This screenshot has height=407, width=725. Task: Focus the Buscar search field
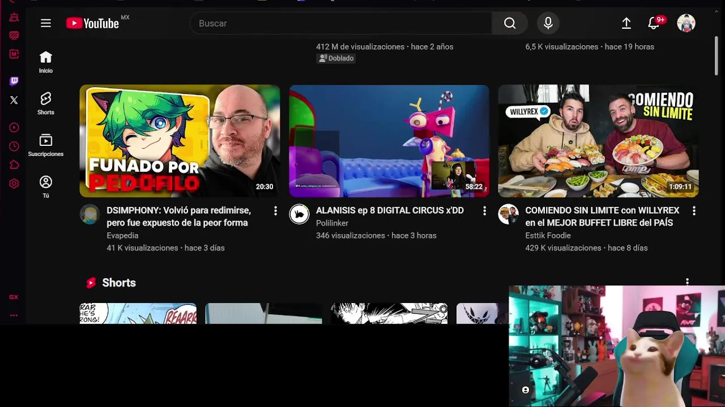341,23
